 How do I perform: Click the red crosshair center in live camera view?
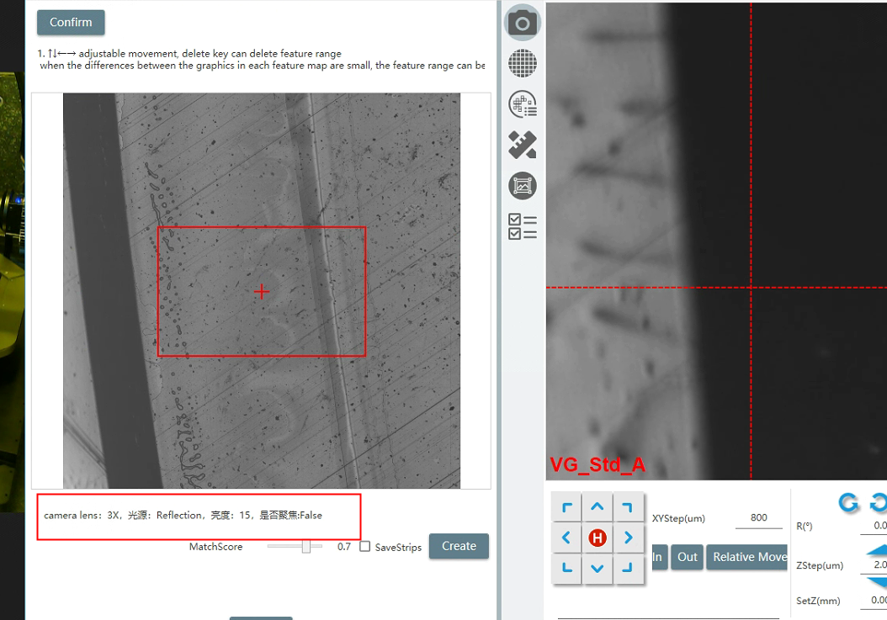click(x=751, y=288)
